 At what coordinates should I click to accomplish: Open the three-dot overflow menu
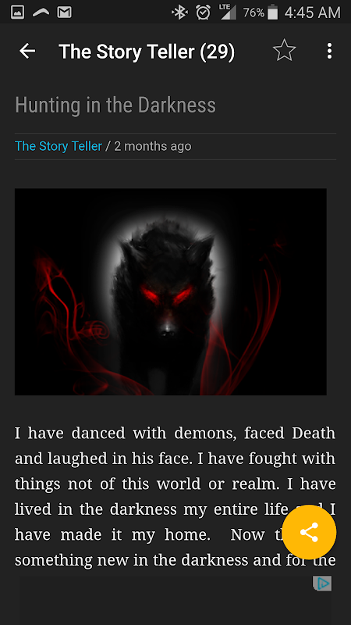[329, 51]
